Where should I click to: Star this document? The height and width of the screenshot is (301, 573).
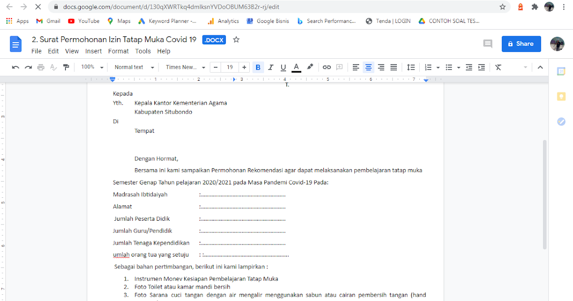tap(236, 40)
